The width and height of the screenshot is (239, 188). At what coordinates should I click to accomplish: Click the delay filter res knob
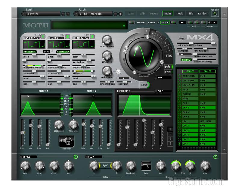pyautogui.click(x=160, y=166)
